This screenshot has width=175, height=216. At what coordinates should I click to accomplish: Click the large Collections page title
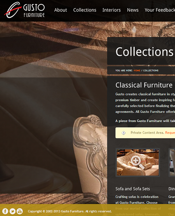[x=144, y=52]
